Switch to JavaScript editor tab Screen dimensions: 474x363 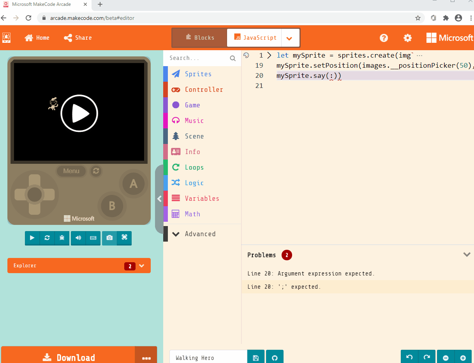254,38
